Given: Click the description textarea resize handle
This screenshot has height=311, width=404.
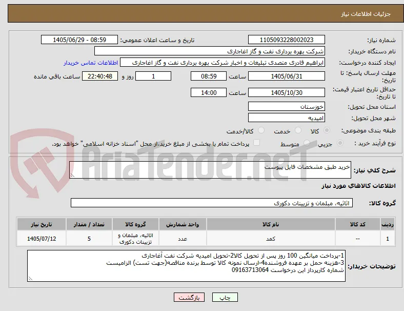Looking at the screenshot, I should 72,176.
